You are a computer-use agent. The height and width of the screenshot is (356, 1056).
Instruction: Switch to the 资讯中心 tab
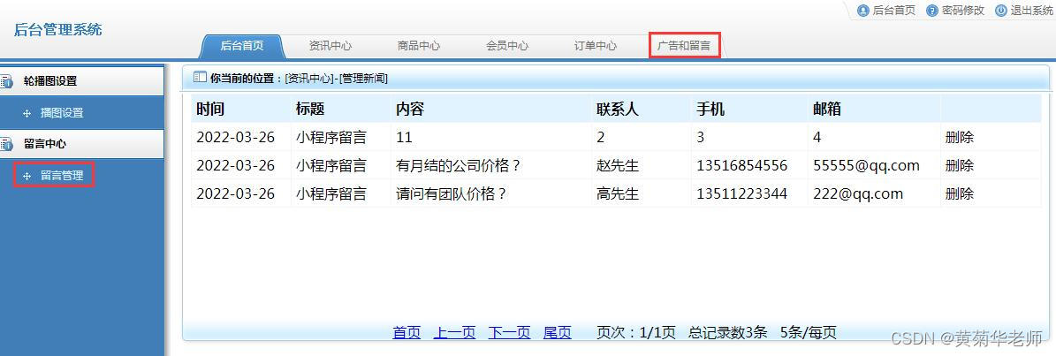[x=330, y=46]
